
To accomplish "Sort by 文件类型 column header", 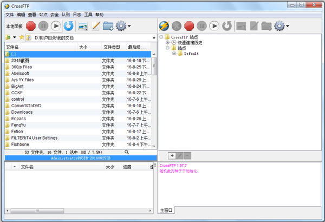I will point(114,47).
